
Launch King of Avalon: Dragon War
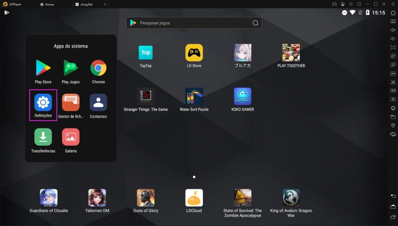[291, 203]
